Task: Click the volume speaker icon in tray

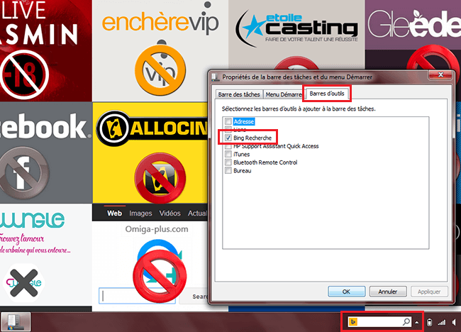Action: click(453, 322)
